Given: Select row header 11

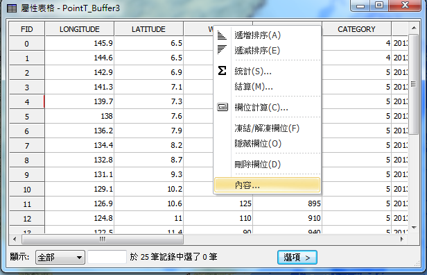Looking at the screenshot, I should (x=26, y=204).
